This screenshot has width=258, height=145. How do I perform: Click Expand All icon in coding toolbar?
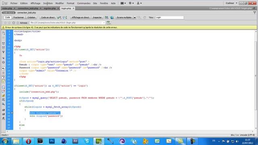tap(4, 52)
